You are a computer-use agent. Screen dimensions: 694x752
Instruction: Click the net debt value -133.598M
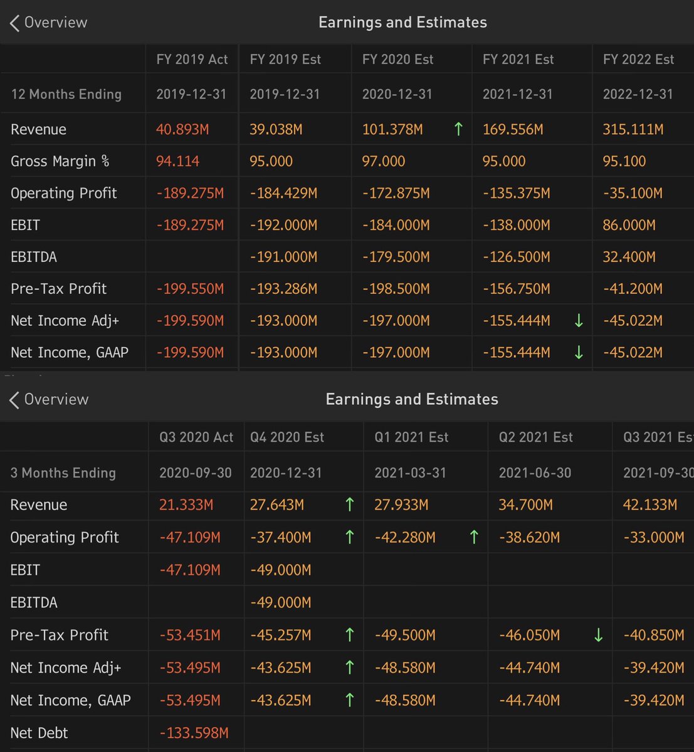coord(194,733)
